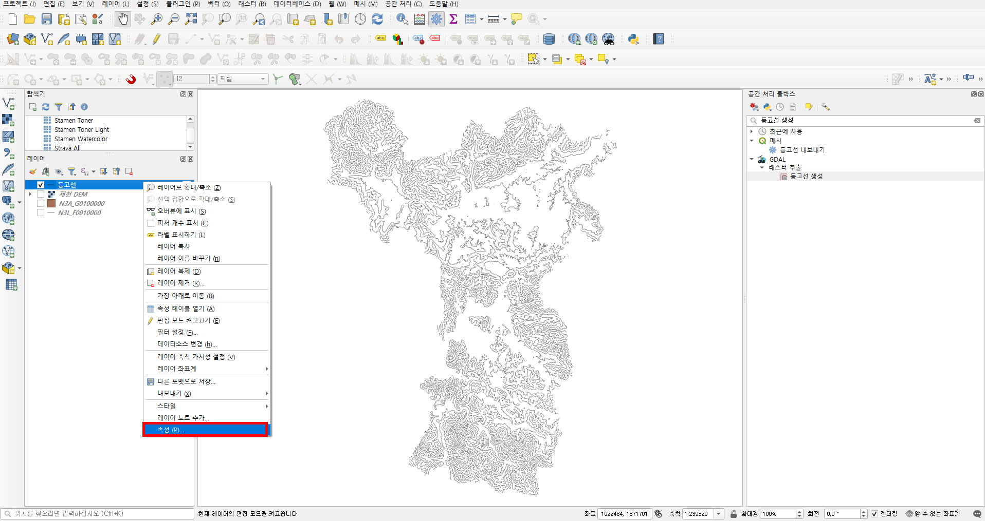This screenshot has height=521, width=985.
Task: Open the 축척 scale dropdown arrow
Action: coord(719,514)
